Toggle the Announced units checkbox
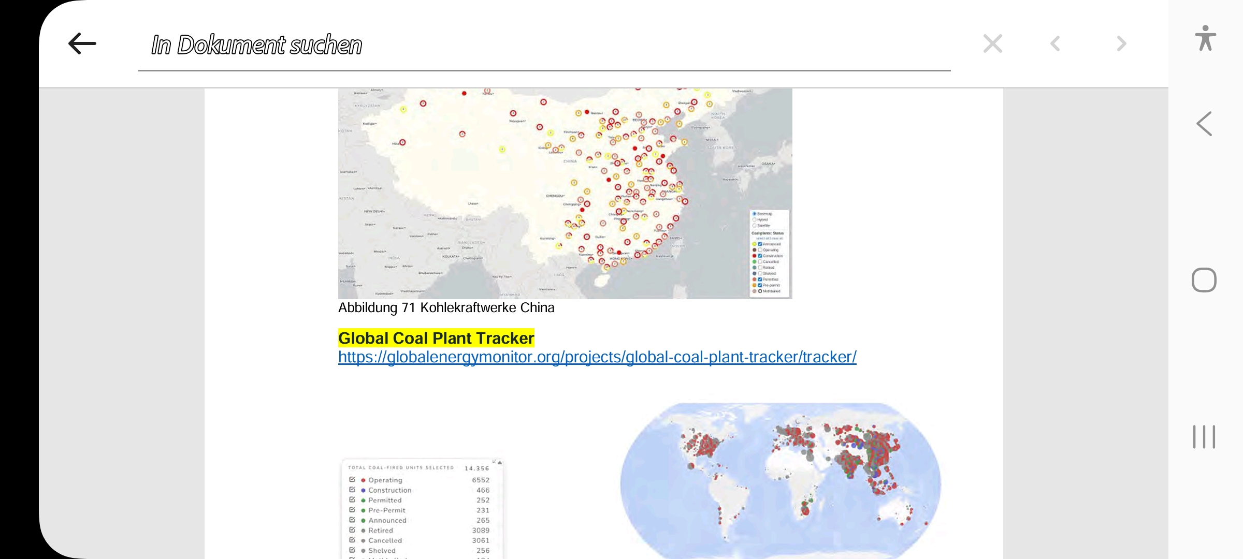 pyautogui.click(x=352, y=520)
